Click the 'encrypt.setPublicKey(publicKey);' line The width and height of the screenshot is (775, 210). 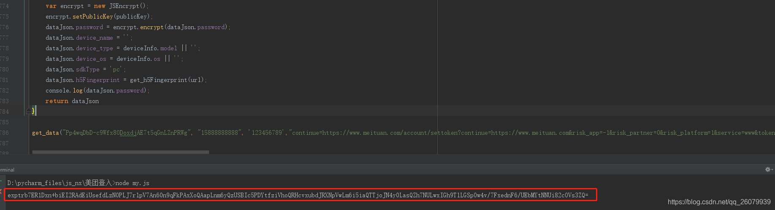(99, 16)
